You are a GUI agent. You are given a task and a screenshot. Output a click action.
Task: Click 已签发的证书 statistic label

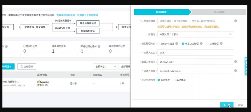tap(30, 46)
